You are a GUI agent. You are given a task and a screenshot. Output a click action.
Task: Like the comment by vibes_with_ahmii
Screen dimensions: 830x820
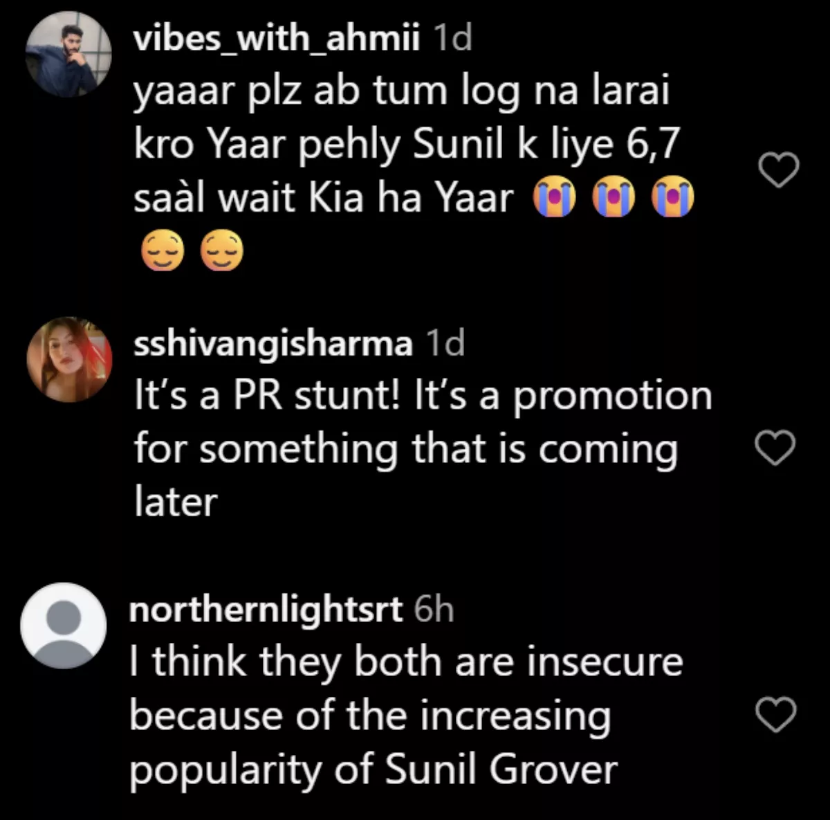(780, 170)
